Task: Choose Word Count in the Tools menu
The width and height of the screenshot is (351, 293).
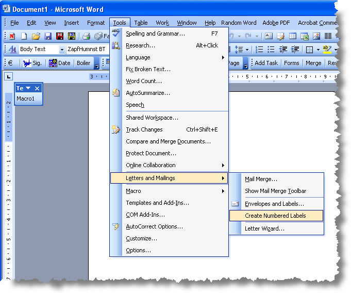Action: [x=169, y=81]
